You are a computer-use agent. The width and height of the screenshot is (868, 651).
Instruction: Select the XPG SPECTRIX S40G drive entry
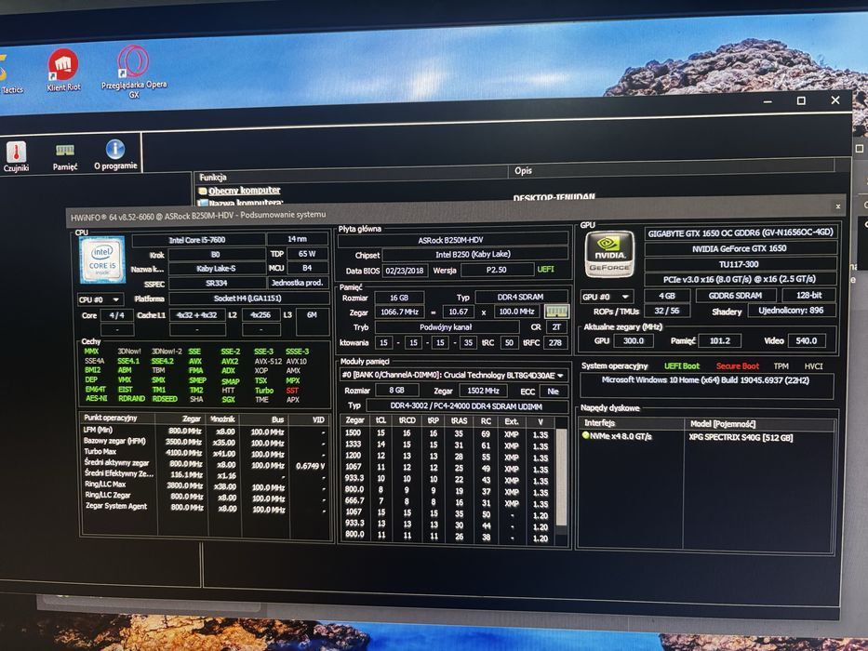(741, 437)
